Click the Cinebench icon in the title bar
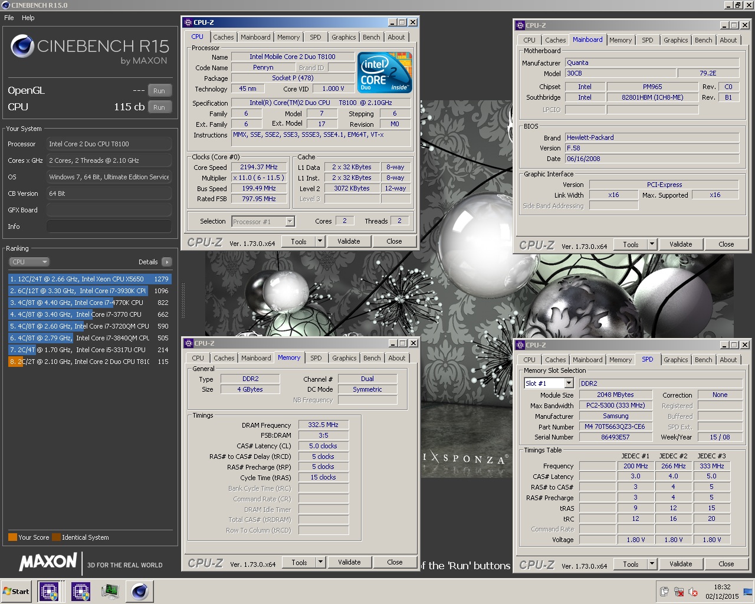The image size is (755, 604). [x=6, y=5]
